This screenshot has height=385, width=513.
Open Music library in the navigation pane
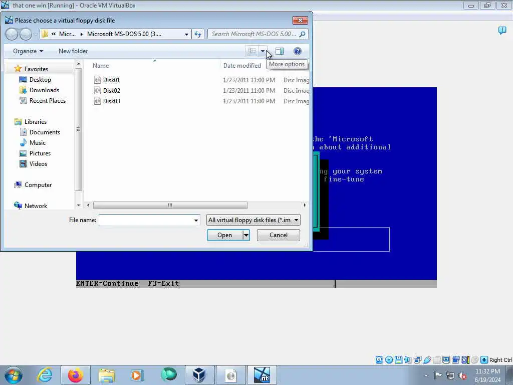pyautogui.click(x=37, y=142)
